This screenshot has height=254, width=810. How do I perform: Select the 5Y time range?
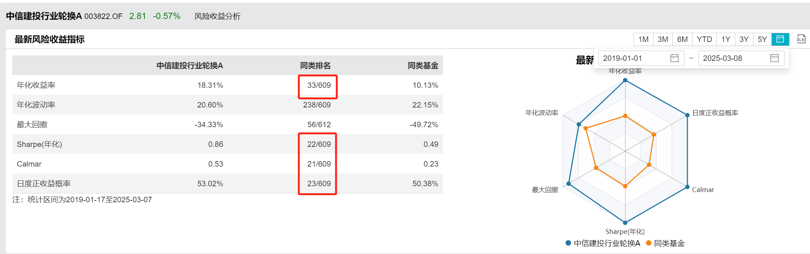762,39
